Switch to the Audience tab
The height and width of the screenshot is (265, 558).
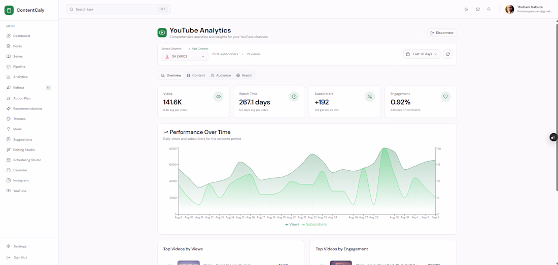221,75
